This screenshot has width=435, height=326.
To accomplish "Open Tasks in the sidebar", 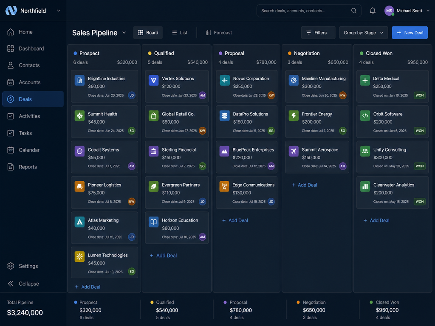I will tap(33, 133).
